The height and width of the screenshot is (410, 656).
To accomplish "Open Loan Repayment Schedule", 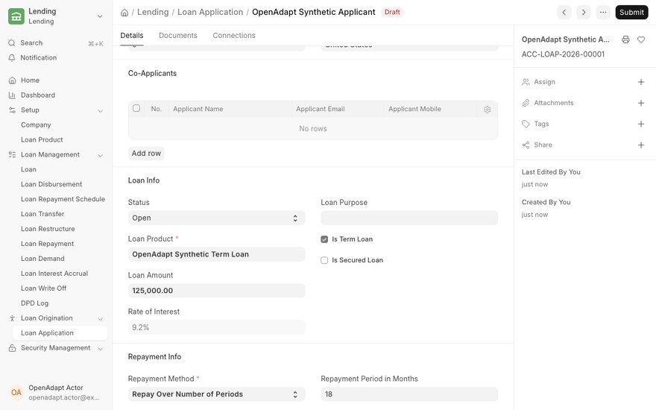I will point(63,199).
